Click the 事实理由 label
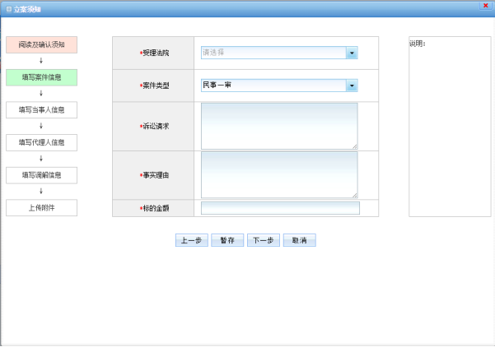Screen dimensions: 495x347 click(156, 175)
